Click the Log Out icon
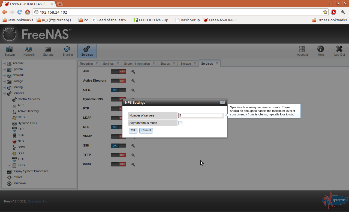Screen dimensions: 349x212 click(339, 51)
